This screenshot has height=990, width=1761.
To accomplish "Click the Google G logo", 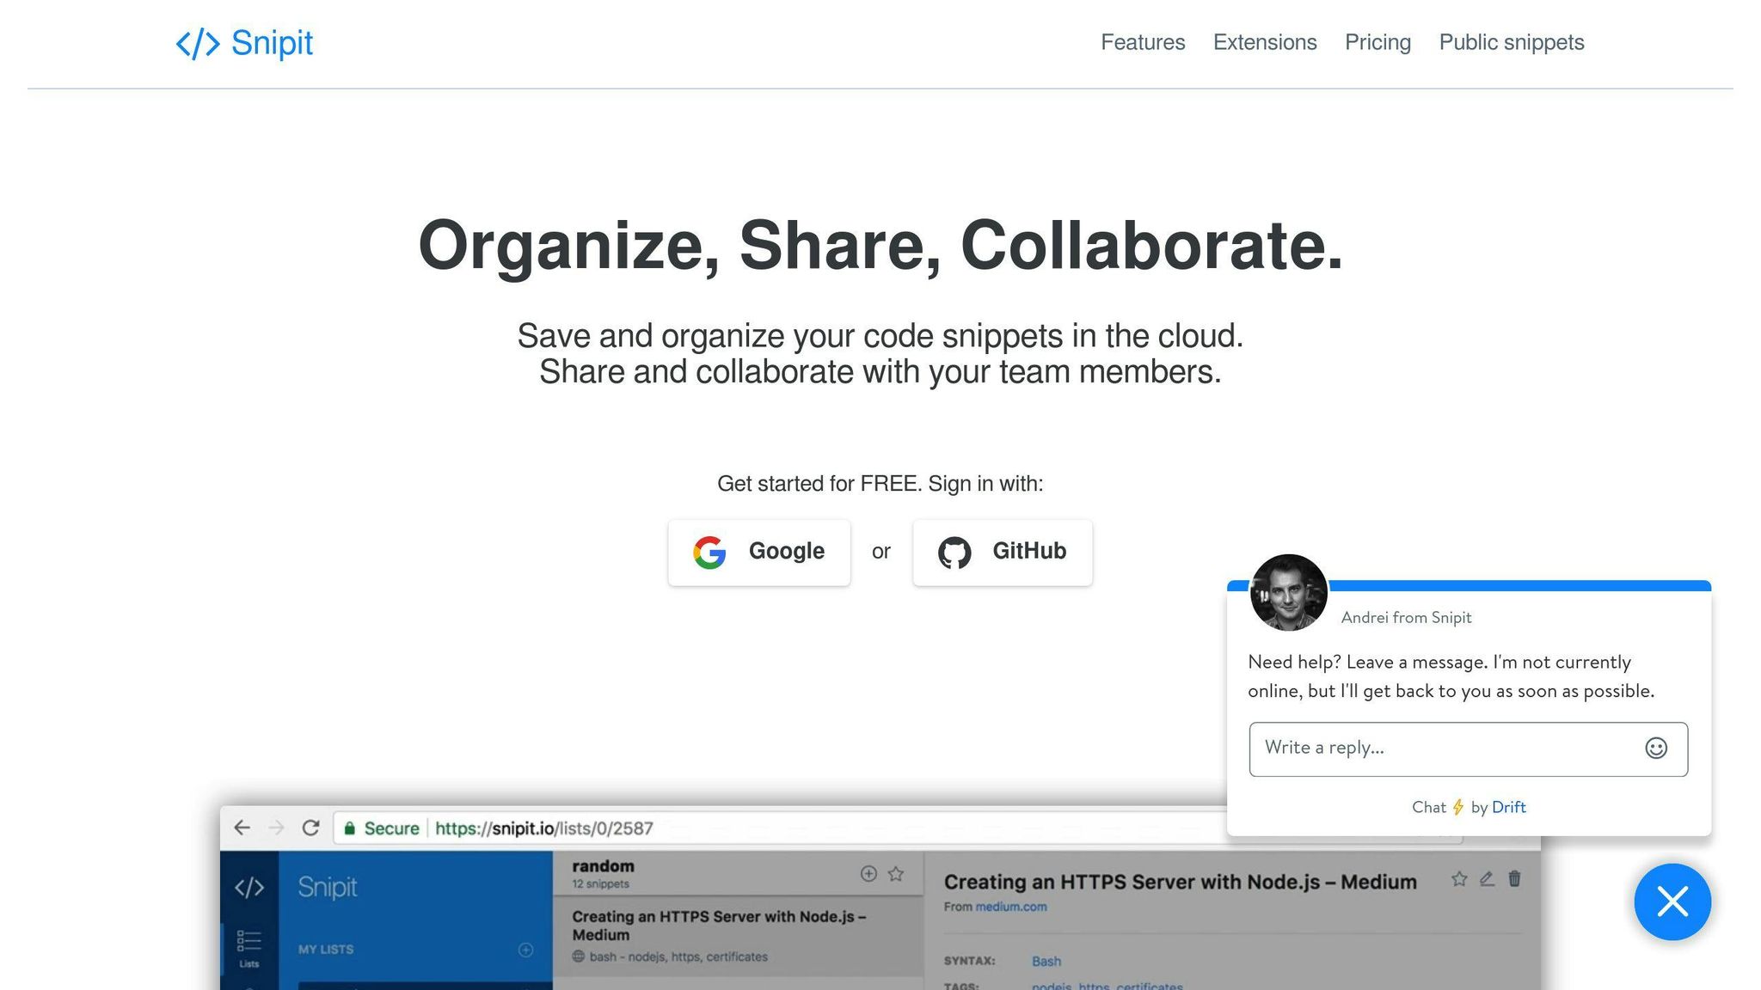I will click(709, 553).
